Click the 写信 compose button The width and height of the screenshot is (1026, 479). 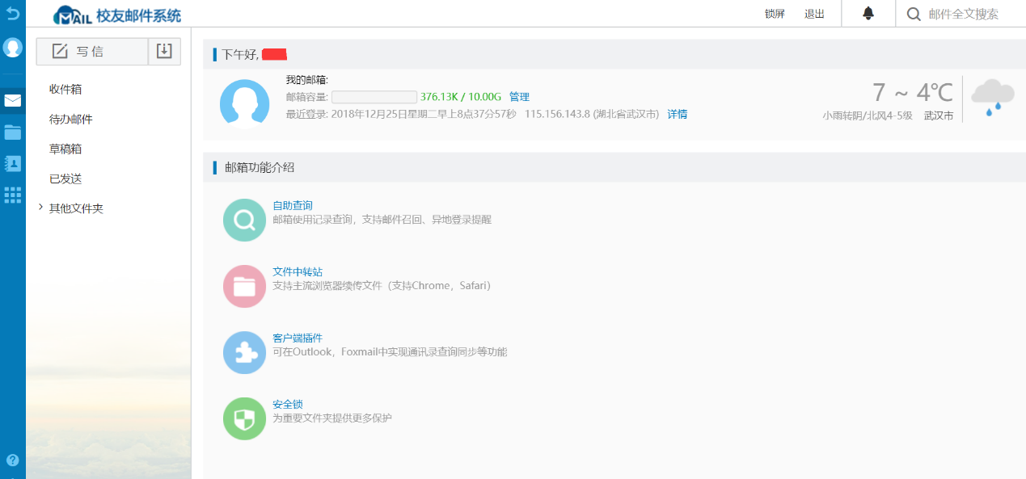(x=91, y=51)
